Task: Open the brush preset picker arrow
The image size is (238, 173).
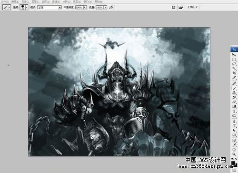Action: pos(27,7)
